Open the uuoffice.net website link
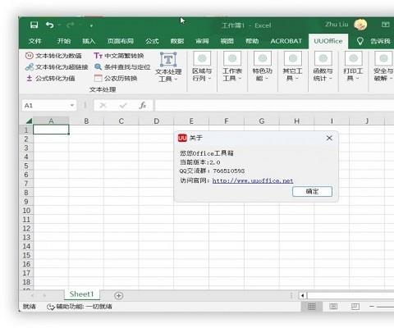The height and width of the screenshot is (328, 394). pyautogui.click(x=253, y=180)
